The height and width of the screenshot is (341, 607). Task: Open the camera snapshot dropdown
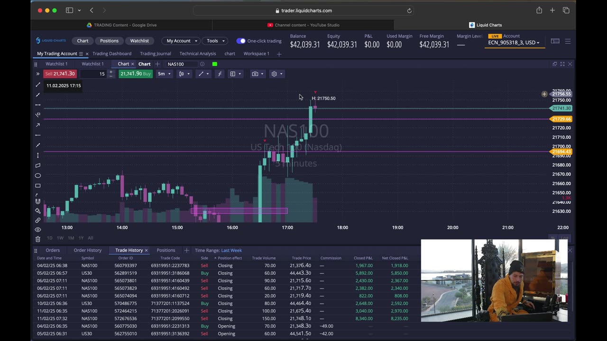tap(258, 74)
